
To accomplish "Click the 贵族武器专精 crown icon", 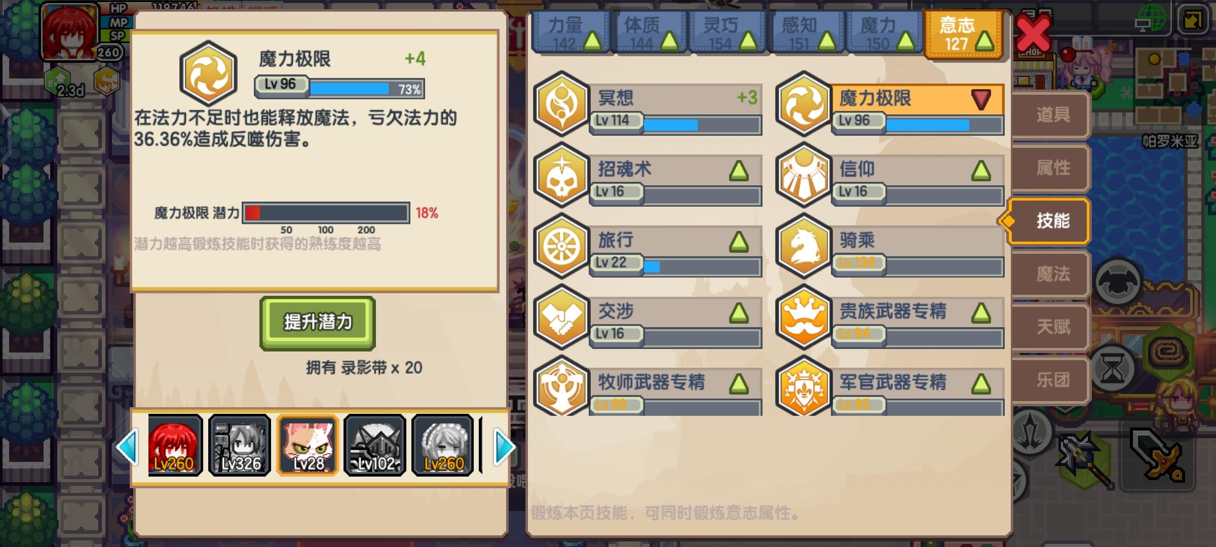I will click(804, 317).
